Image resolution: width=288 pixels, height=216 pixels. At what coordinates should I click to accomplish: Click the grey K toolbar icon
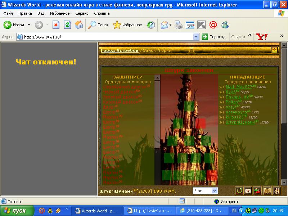click(202, 25)
